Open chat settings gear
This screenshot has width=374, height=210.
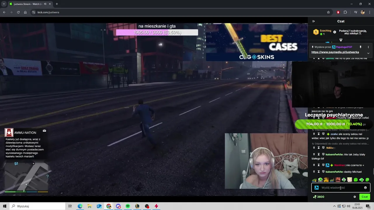[x=355, y=197]
